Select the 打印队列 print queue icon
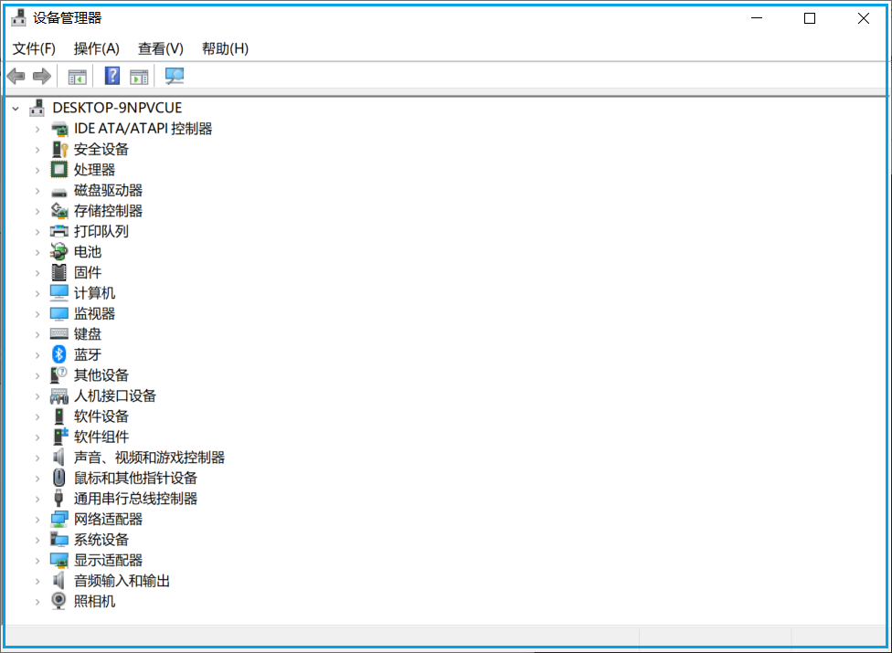The image size is (892, 653). point(58,231)
